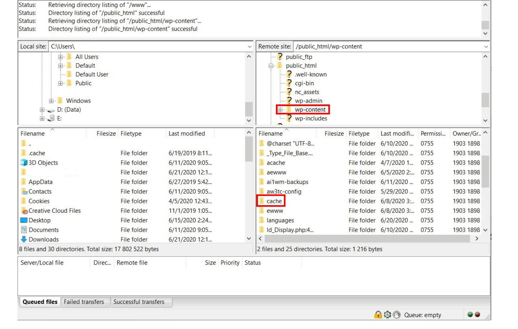Click the question-mark icon beside wp-admin
The image size is (518, 329).
click(x=290, y=101)
